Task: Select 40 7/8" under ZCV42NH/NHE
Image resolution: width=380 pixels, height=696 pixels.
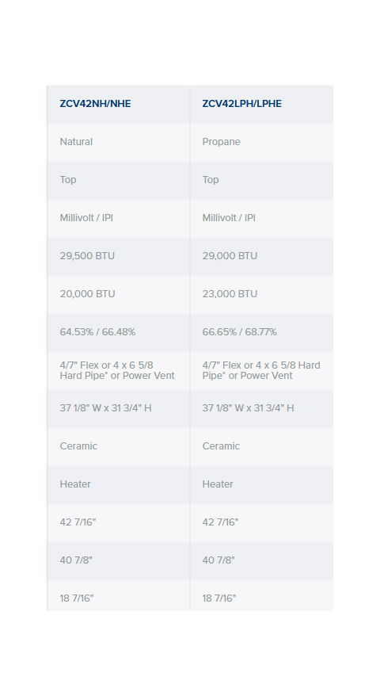Action: (76, 560)
